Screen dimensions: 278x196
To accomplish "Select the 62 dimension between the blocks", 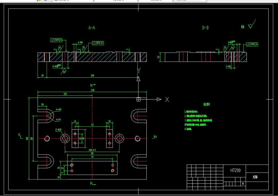I will [92, 125].
